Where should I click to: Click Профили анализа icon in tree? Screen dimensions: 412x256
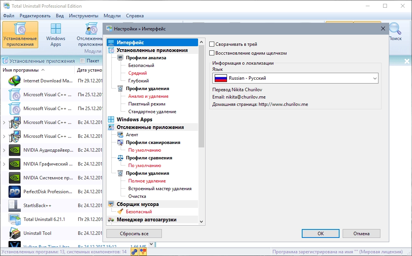[120, 58]
